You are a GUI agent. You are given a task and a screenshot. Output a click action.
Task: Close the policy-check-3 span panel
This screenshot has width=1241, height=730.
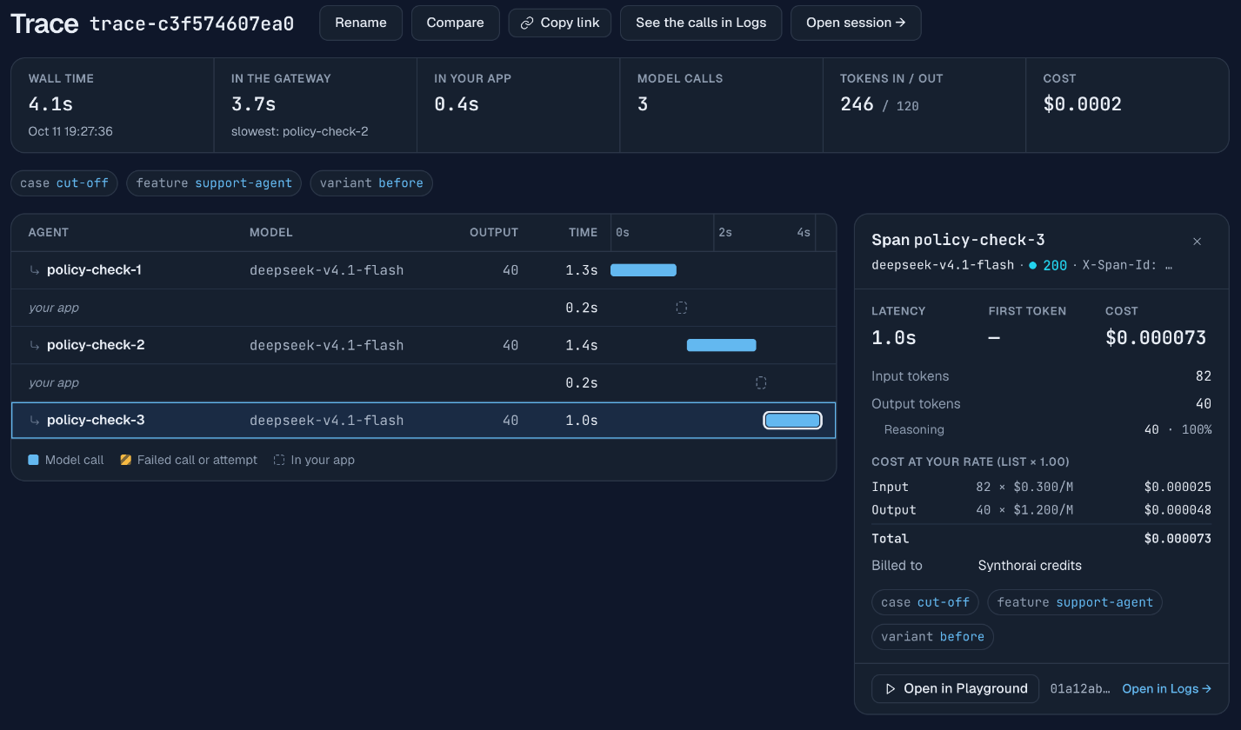pos(1198,242)
